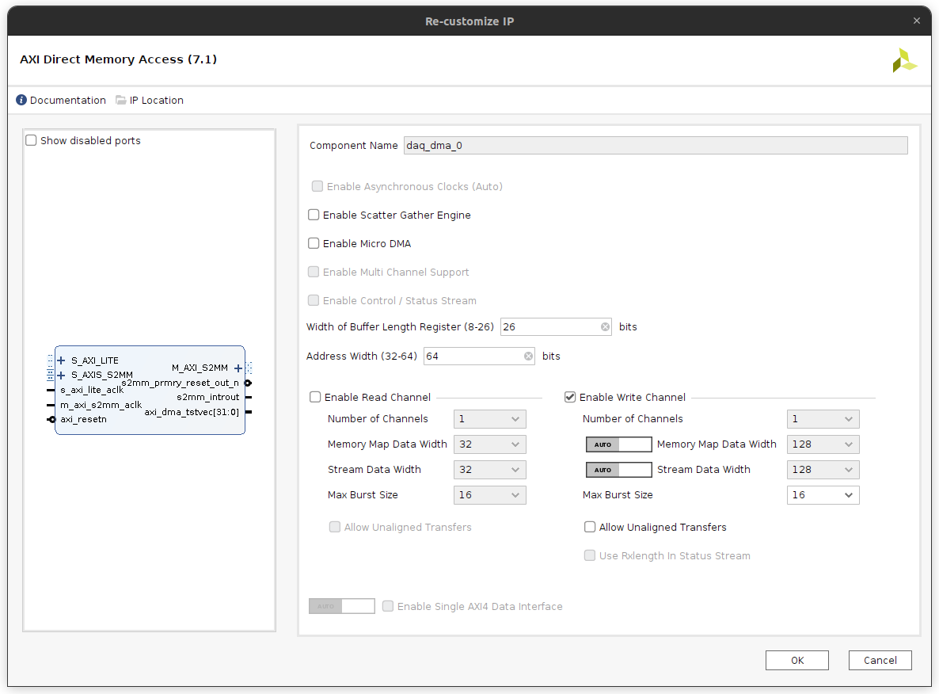Expand the S_AXI_LITE interface on the block
Image resolution: width=939 pixels, height=694 pixels.
click(61, 360)
